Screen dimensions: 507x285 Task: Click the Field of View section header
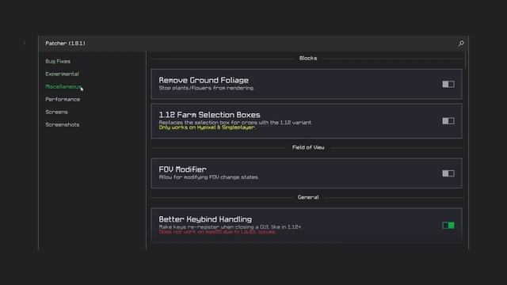[308, 147]
